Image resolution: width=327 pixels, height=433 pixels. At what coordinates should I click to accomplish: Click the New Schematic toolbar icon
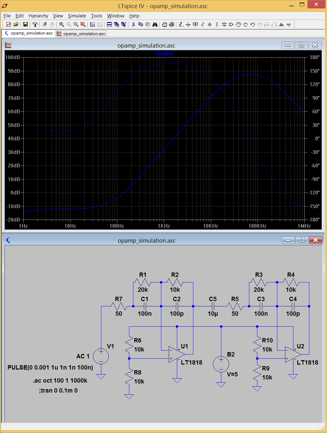[x=8, y=25]
